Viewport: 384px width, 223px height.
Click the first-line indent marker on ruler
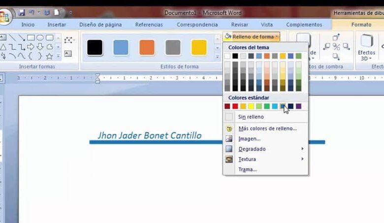tap(97, 75)
